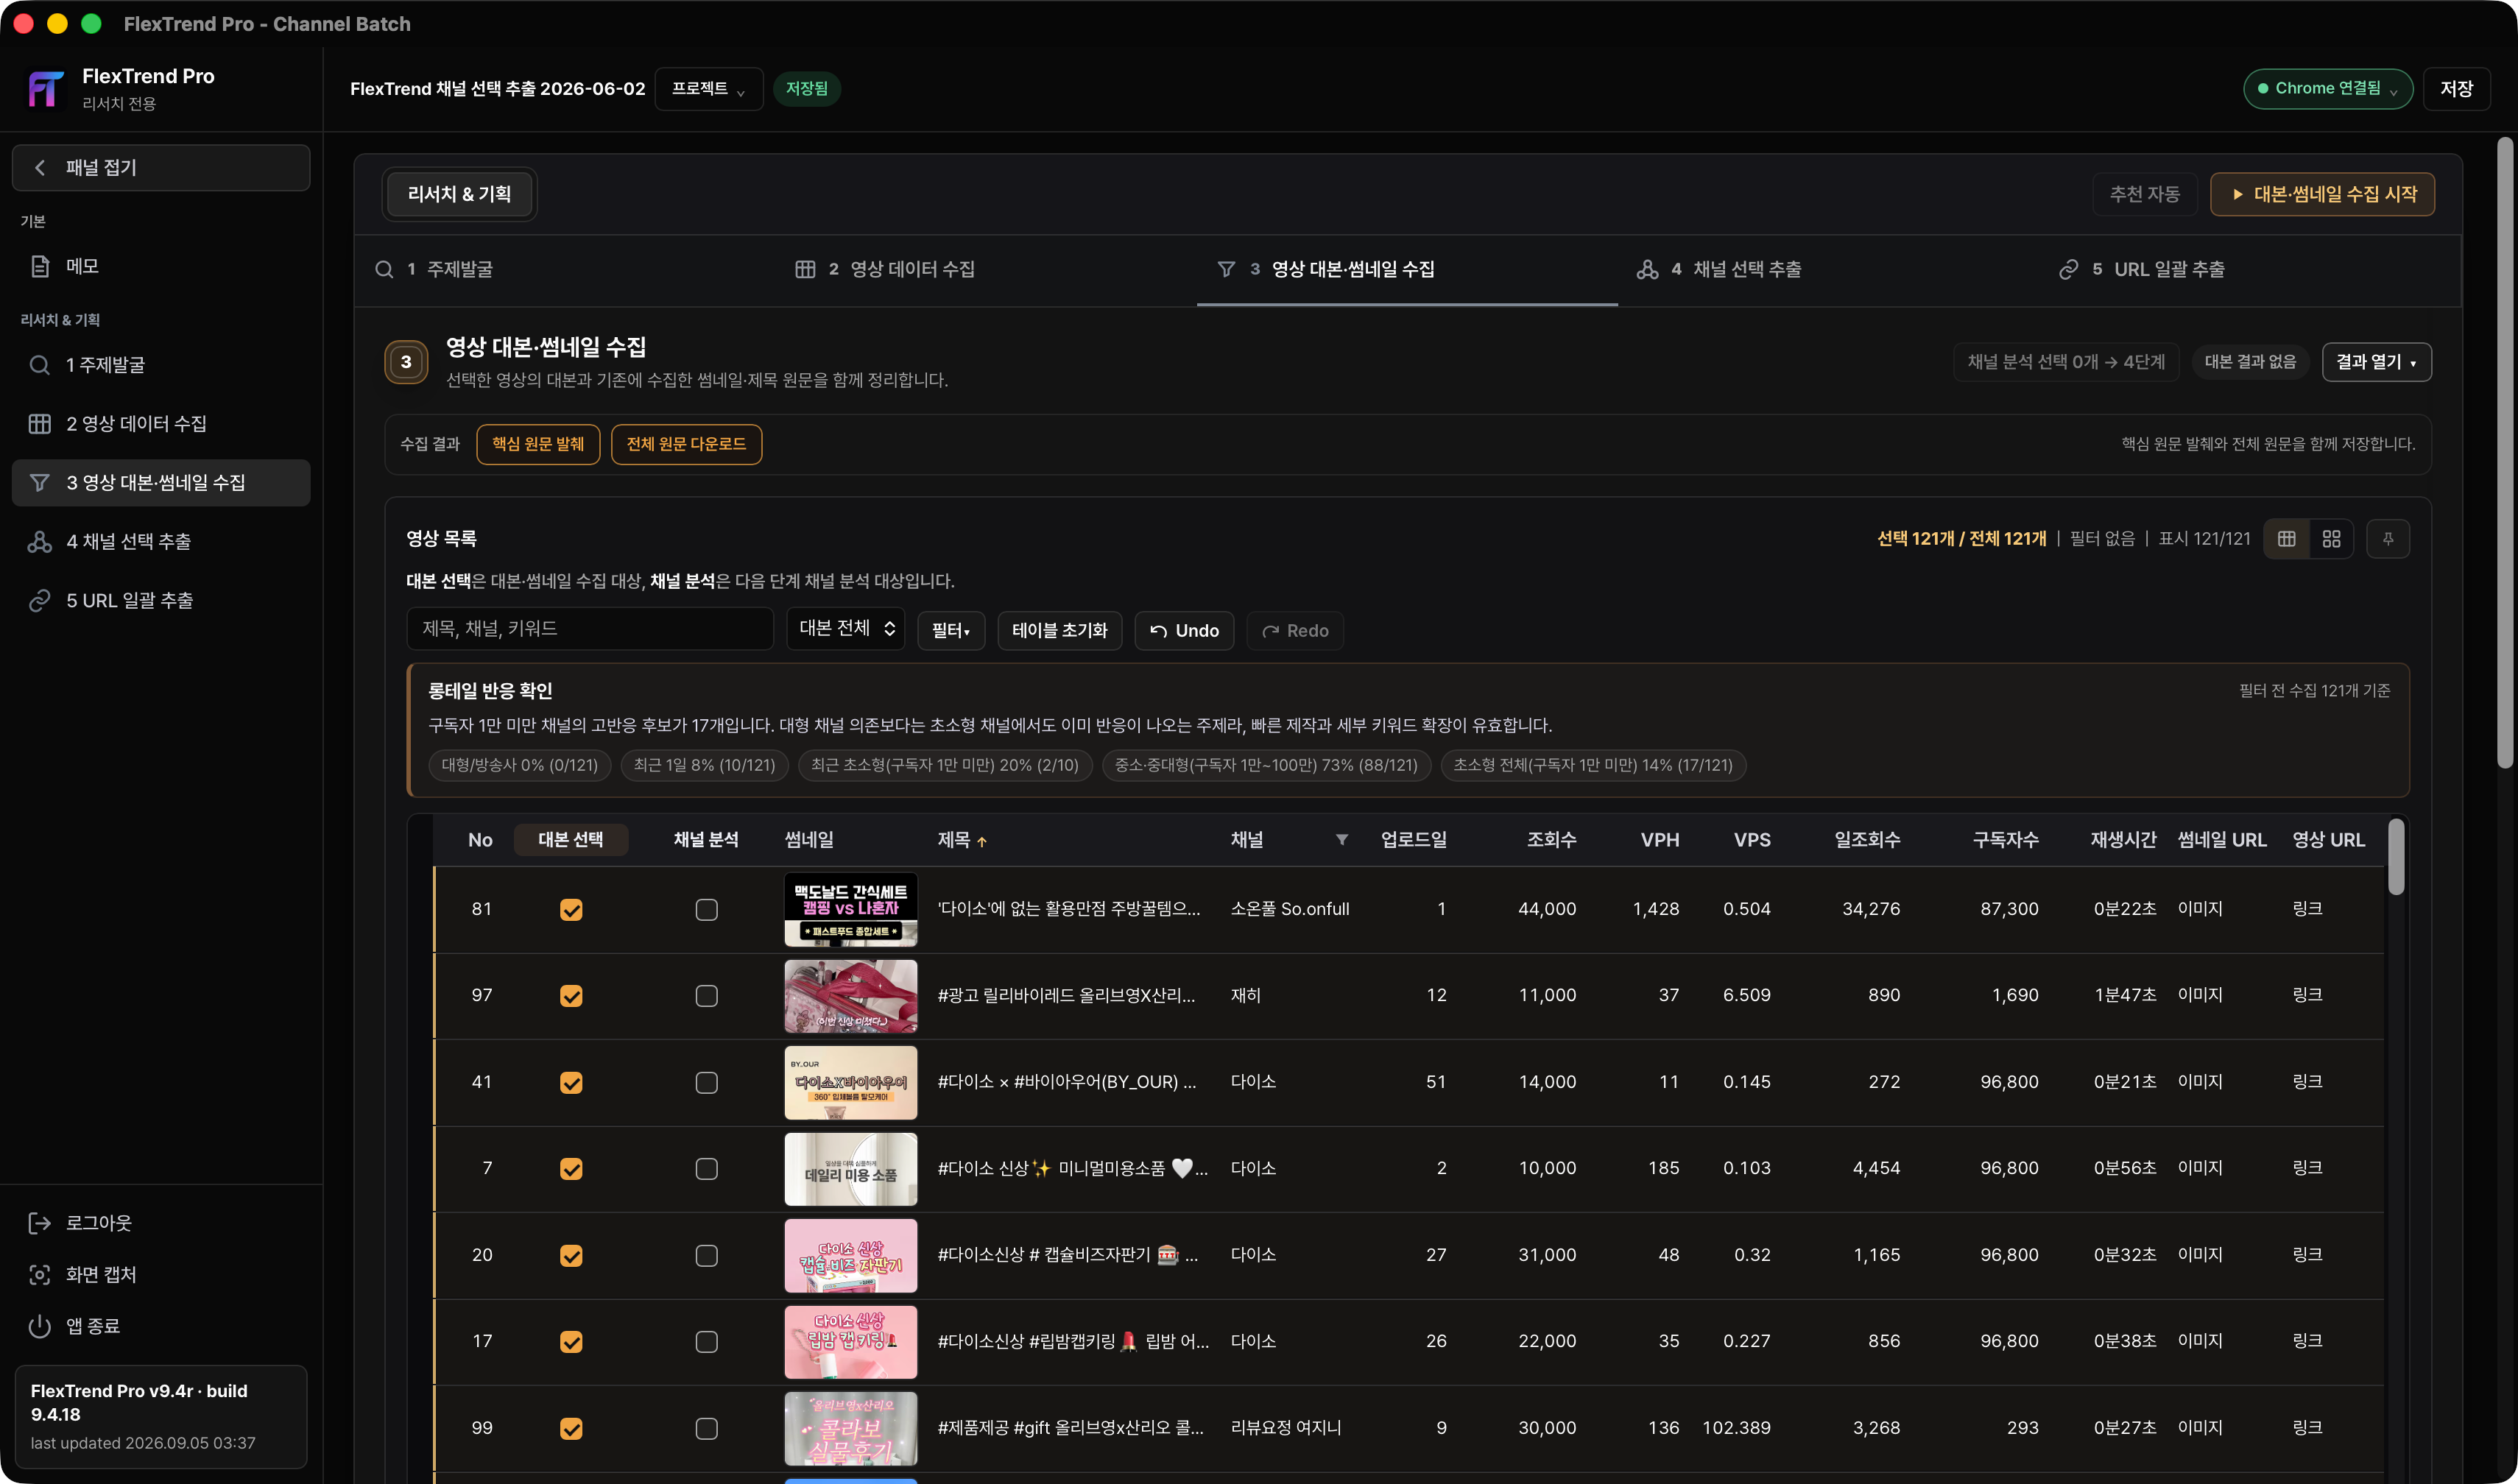
Task: Check 채널 분석 box for row No 99
Action: pos(707,1429)
